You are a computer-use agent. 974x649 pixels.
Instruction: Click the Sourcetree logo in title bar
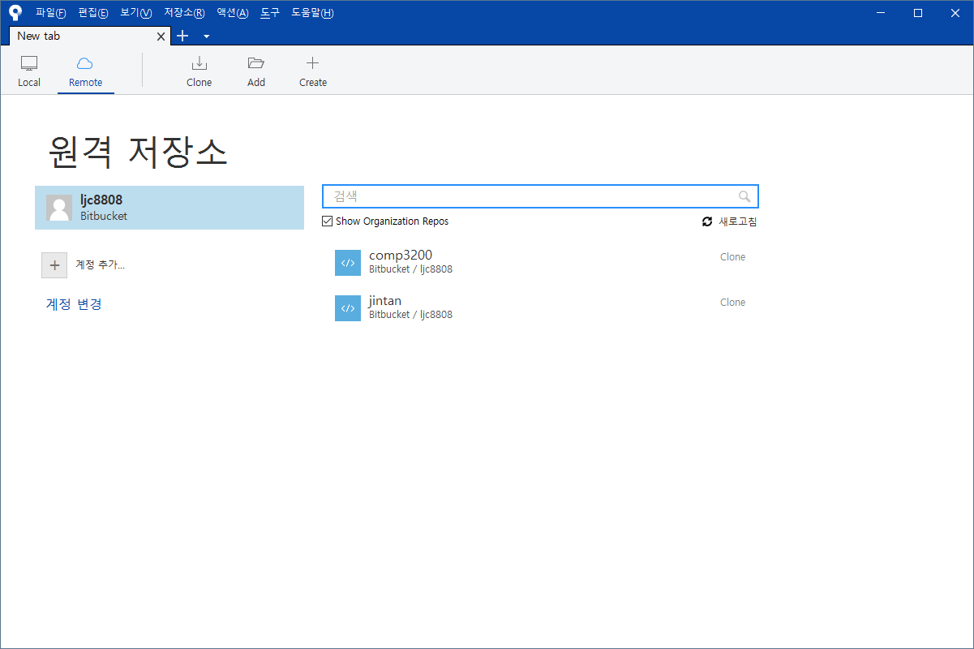tap(15, 13)
